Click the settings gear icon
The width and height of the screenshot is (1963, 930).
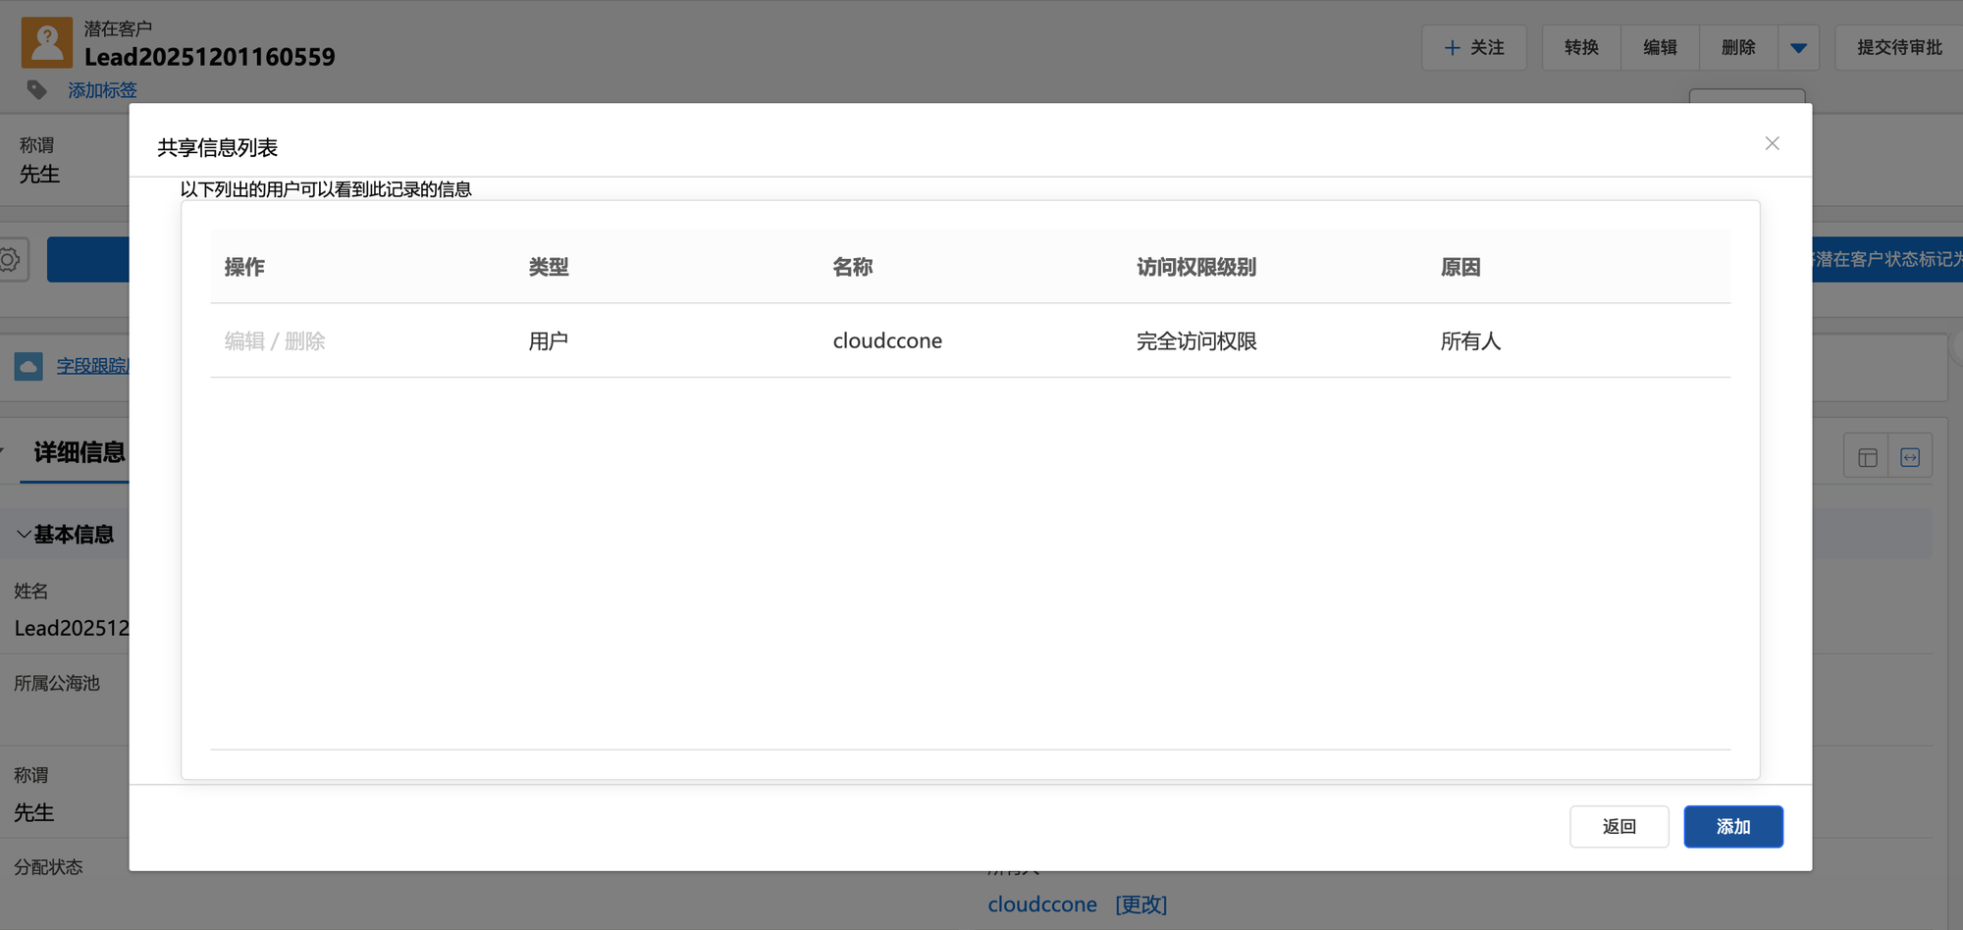(10, 260)
